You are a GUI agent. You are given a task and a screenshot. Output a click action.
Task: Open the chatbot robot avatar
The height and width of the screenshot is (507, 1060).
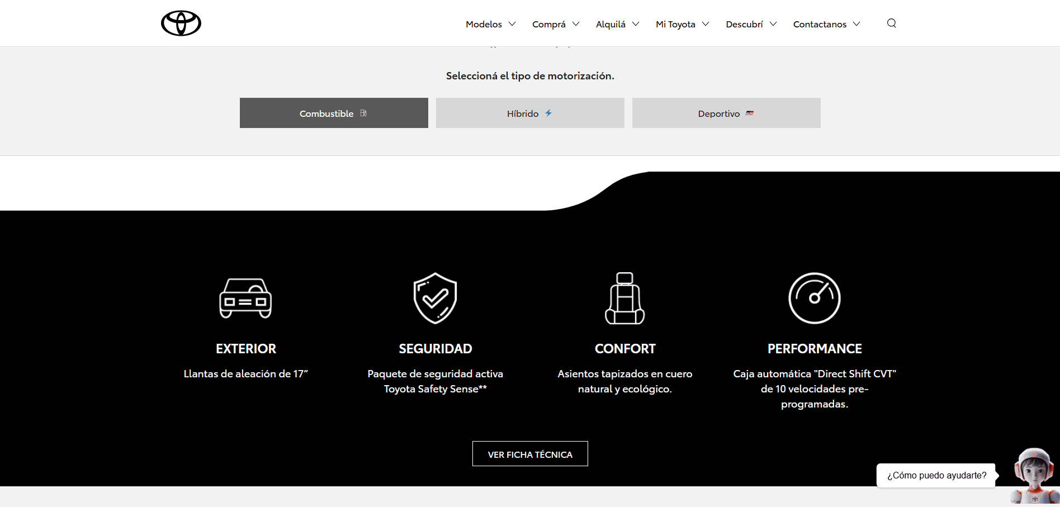1033,475
